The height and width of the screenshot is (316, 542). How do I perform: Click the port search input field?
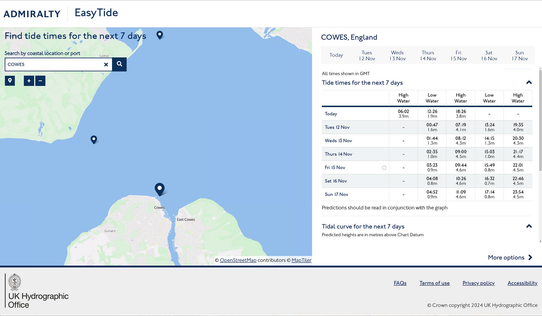[x=54, y=64]
